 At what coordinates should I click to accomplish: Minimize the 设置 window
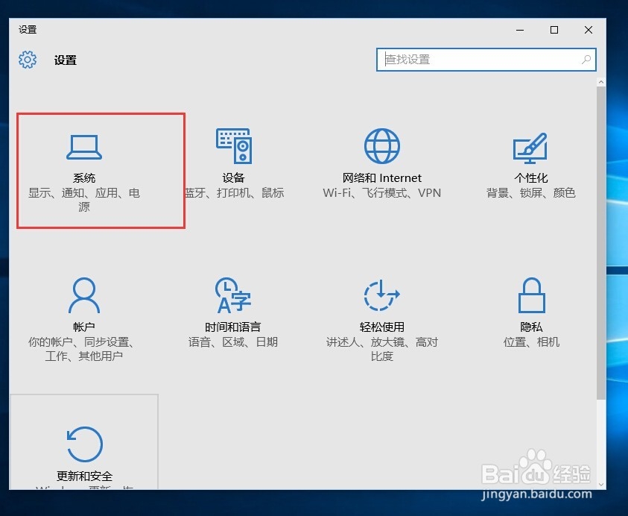pos(519,30)
